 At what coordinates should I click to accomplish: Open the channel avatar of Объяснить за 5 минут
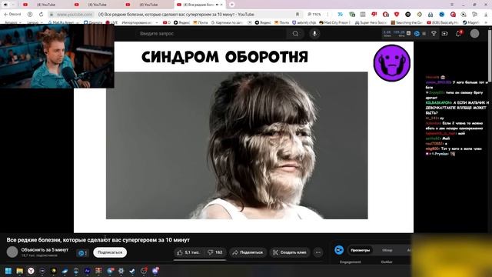point(12,252)
